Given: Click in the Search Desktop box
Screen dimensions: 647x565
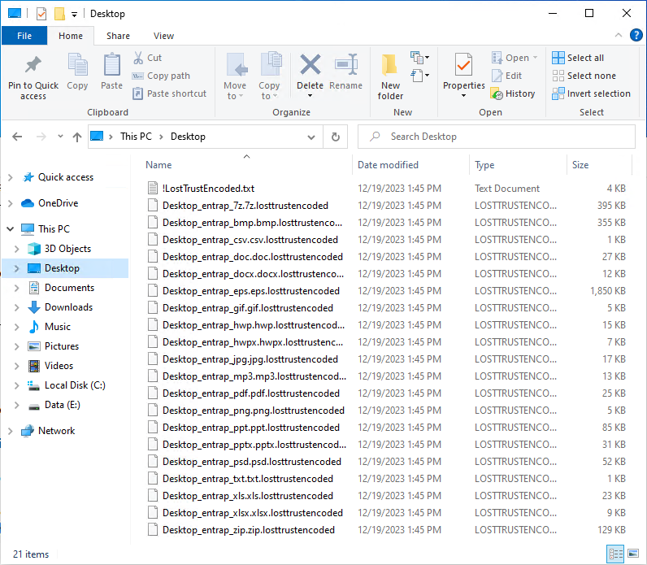Looking at the screenshot, I should (x=497, y=137).
